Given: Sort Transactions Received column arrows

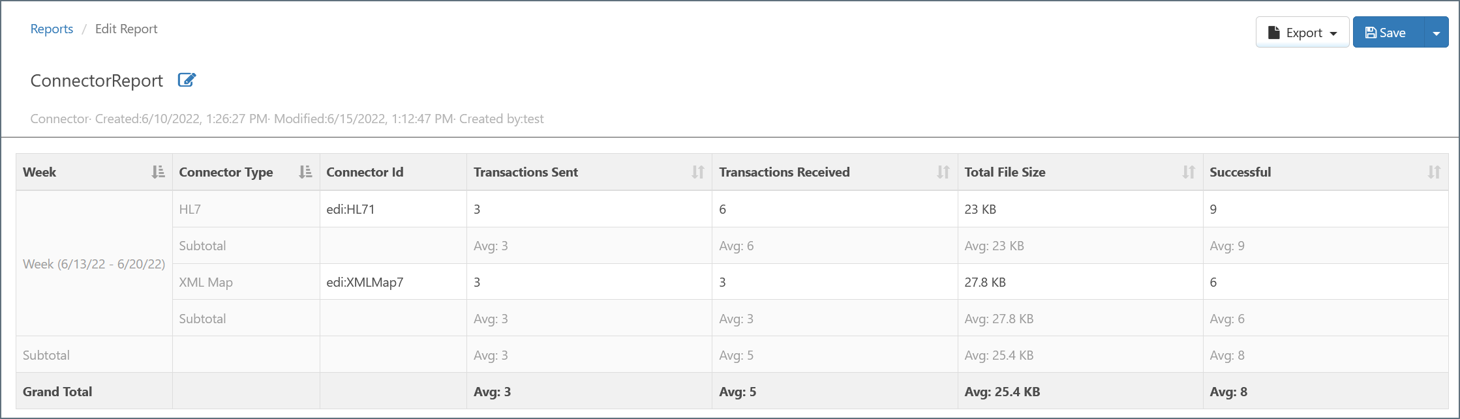Looking at the screenshot, I should point(943,172).
